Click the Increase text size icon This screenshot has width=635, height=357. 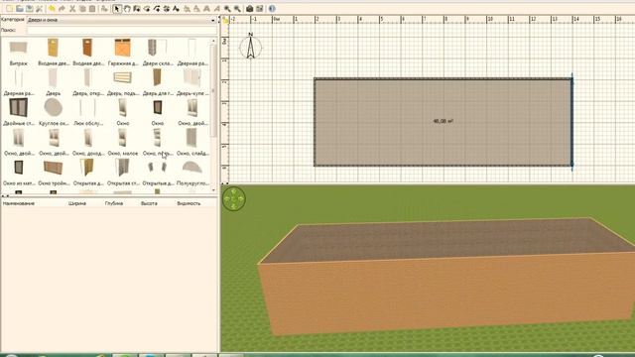coord(188,9)
